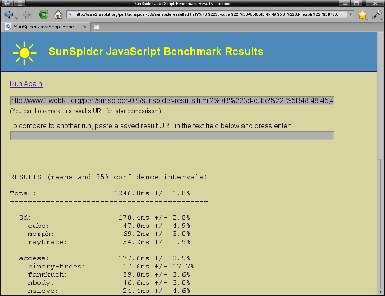Click the 'cube:' result row
This screenshot has width=385, height=296.
click(109, 226)
